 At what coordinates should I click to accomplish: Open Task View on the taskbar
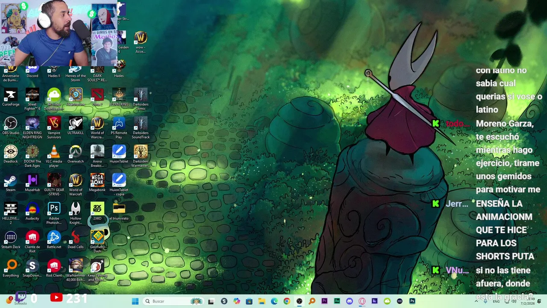(211, 301)
